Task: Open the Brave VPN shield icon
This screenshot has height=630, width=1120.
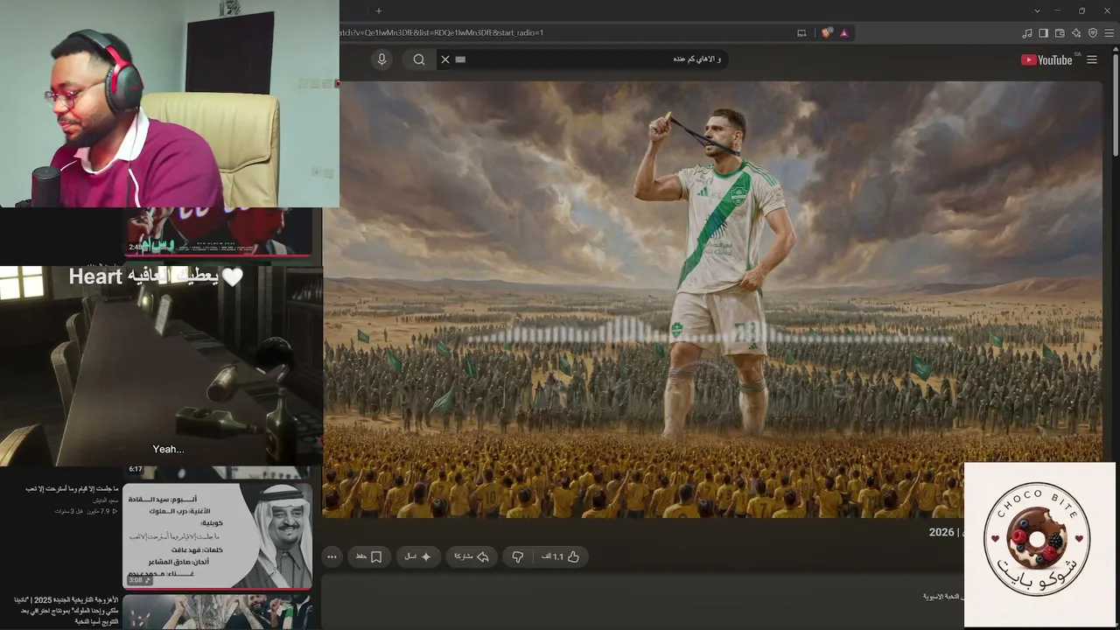Action: pyautogui.click(x=1093, y=33)
